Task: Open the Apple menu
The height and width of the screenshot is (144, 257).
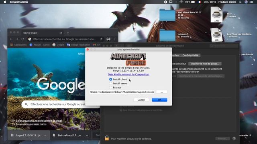Action: pyautogui.click(x=5, y=2)
